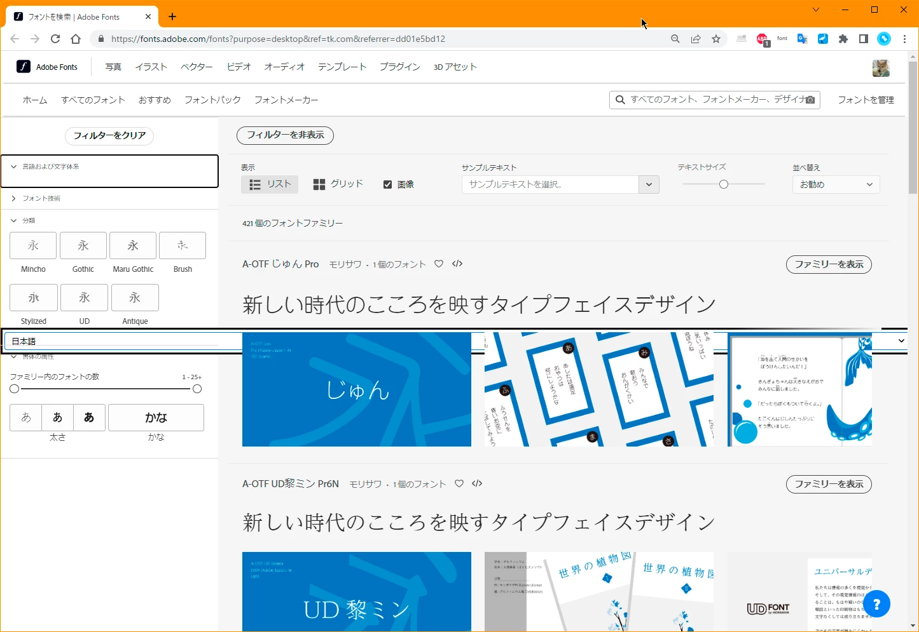Close the Adobe Fonts tab
The image size is (919, 632).
[x=148, y=17]
